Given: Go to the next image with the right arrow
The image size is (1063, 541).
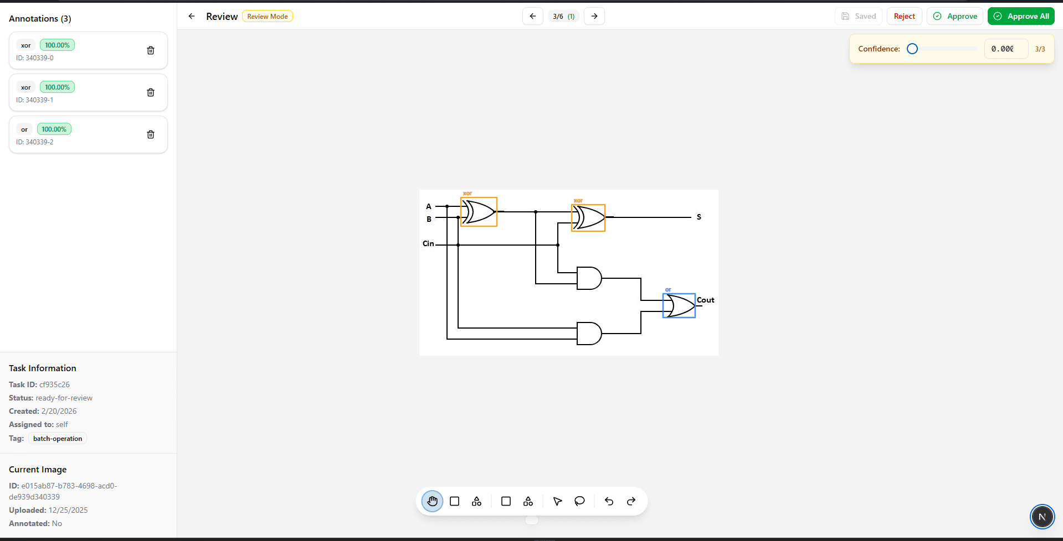Looking at the screenshot, I should pos(594,16).
